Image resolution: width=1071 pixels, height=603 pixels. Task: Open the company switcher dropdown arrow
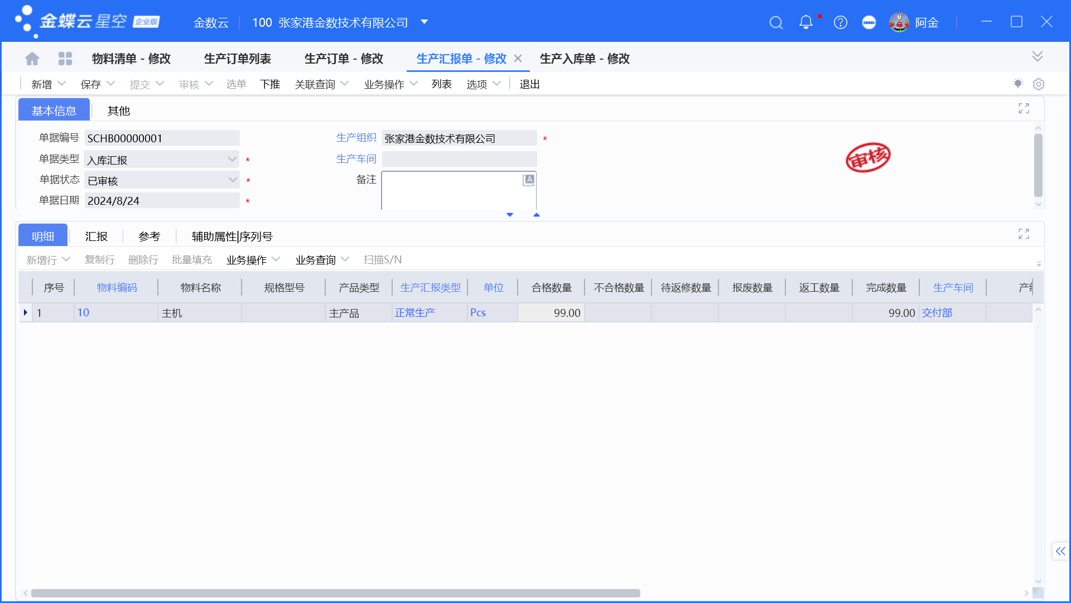[x=424, y=22]
